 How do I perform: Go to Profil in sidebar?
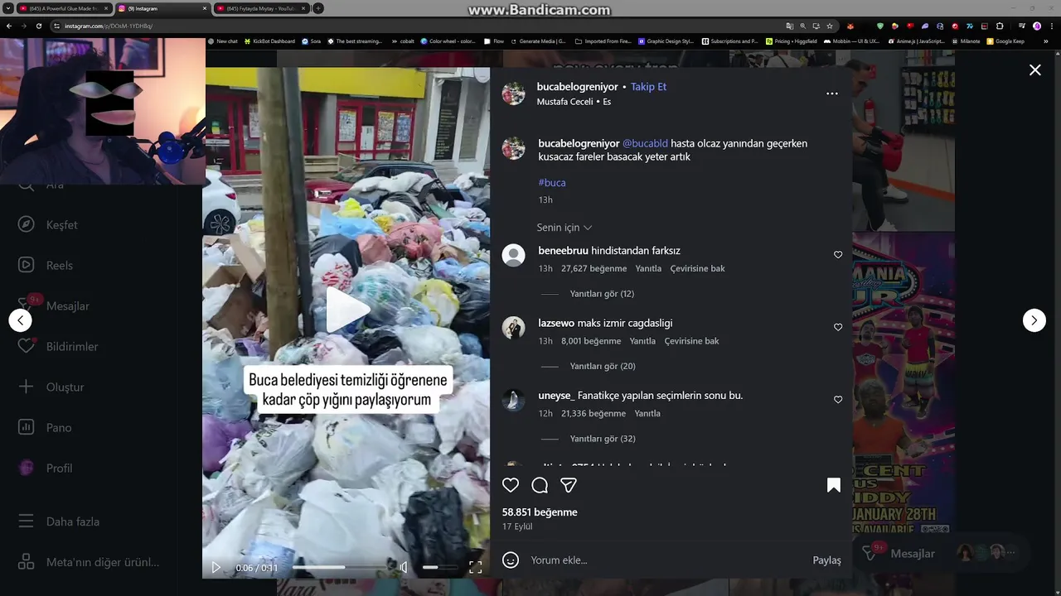(x=46, y=469)
